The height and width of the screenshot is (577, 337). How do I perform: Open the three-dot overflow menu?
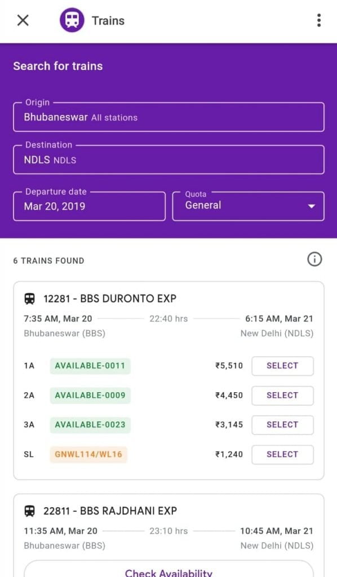pyautogui.click(x=319, y=20)
